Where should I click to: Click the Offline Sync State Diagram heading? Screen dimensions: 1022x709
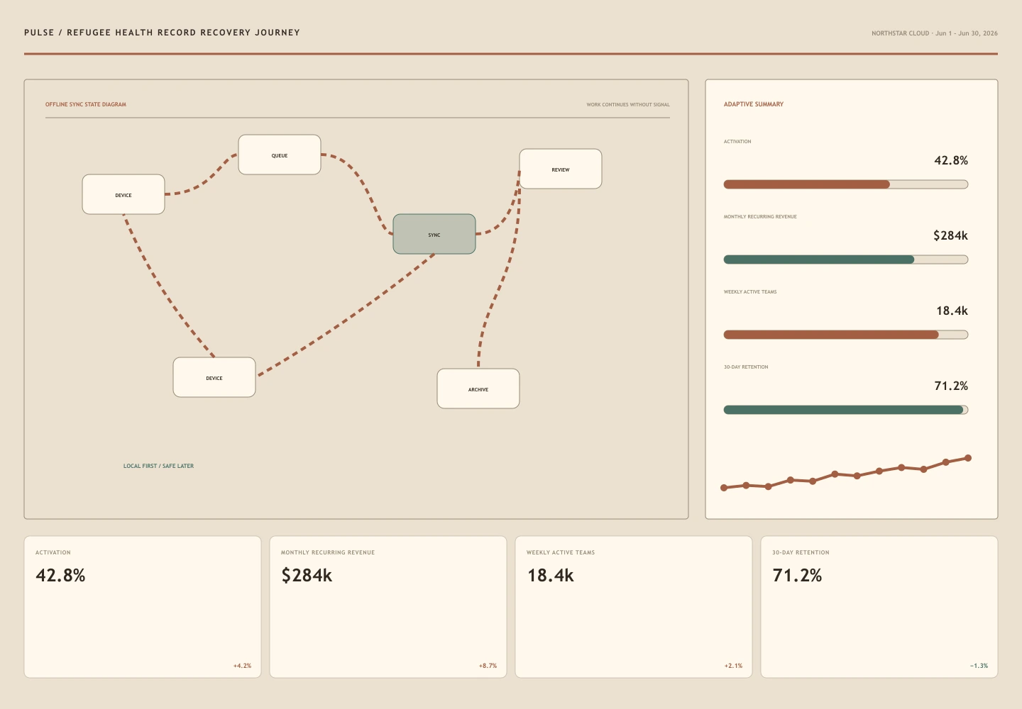point(86,104)
